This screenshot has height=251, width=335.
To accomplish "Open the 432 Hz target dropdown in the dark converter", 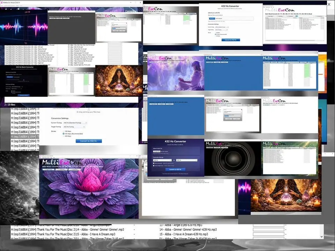I will [x=187, y=160].
